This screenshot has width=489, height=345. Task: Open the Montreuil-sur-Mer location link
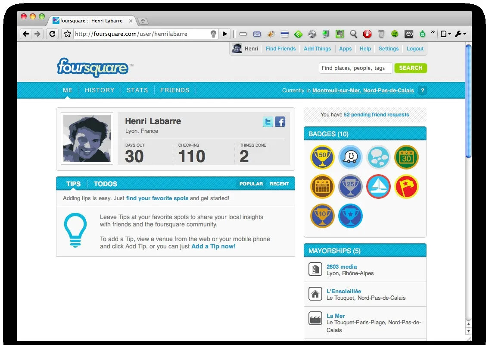(x=363, y=91)
